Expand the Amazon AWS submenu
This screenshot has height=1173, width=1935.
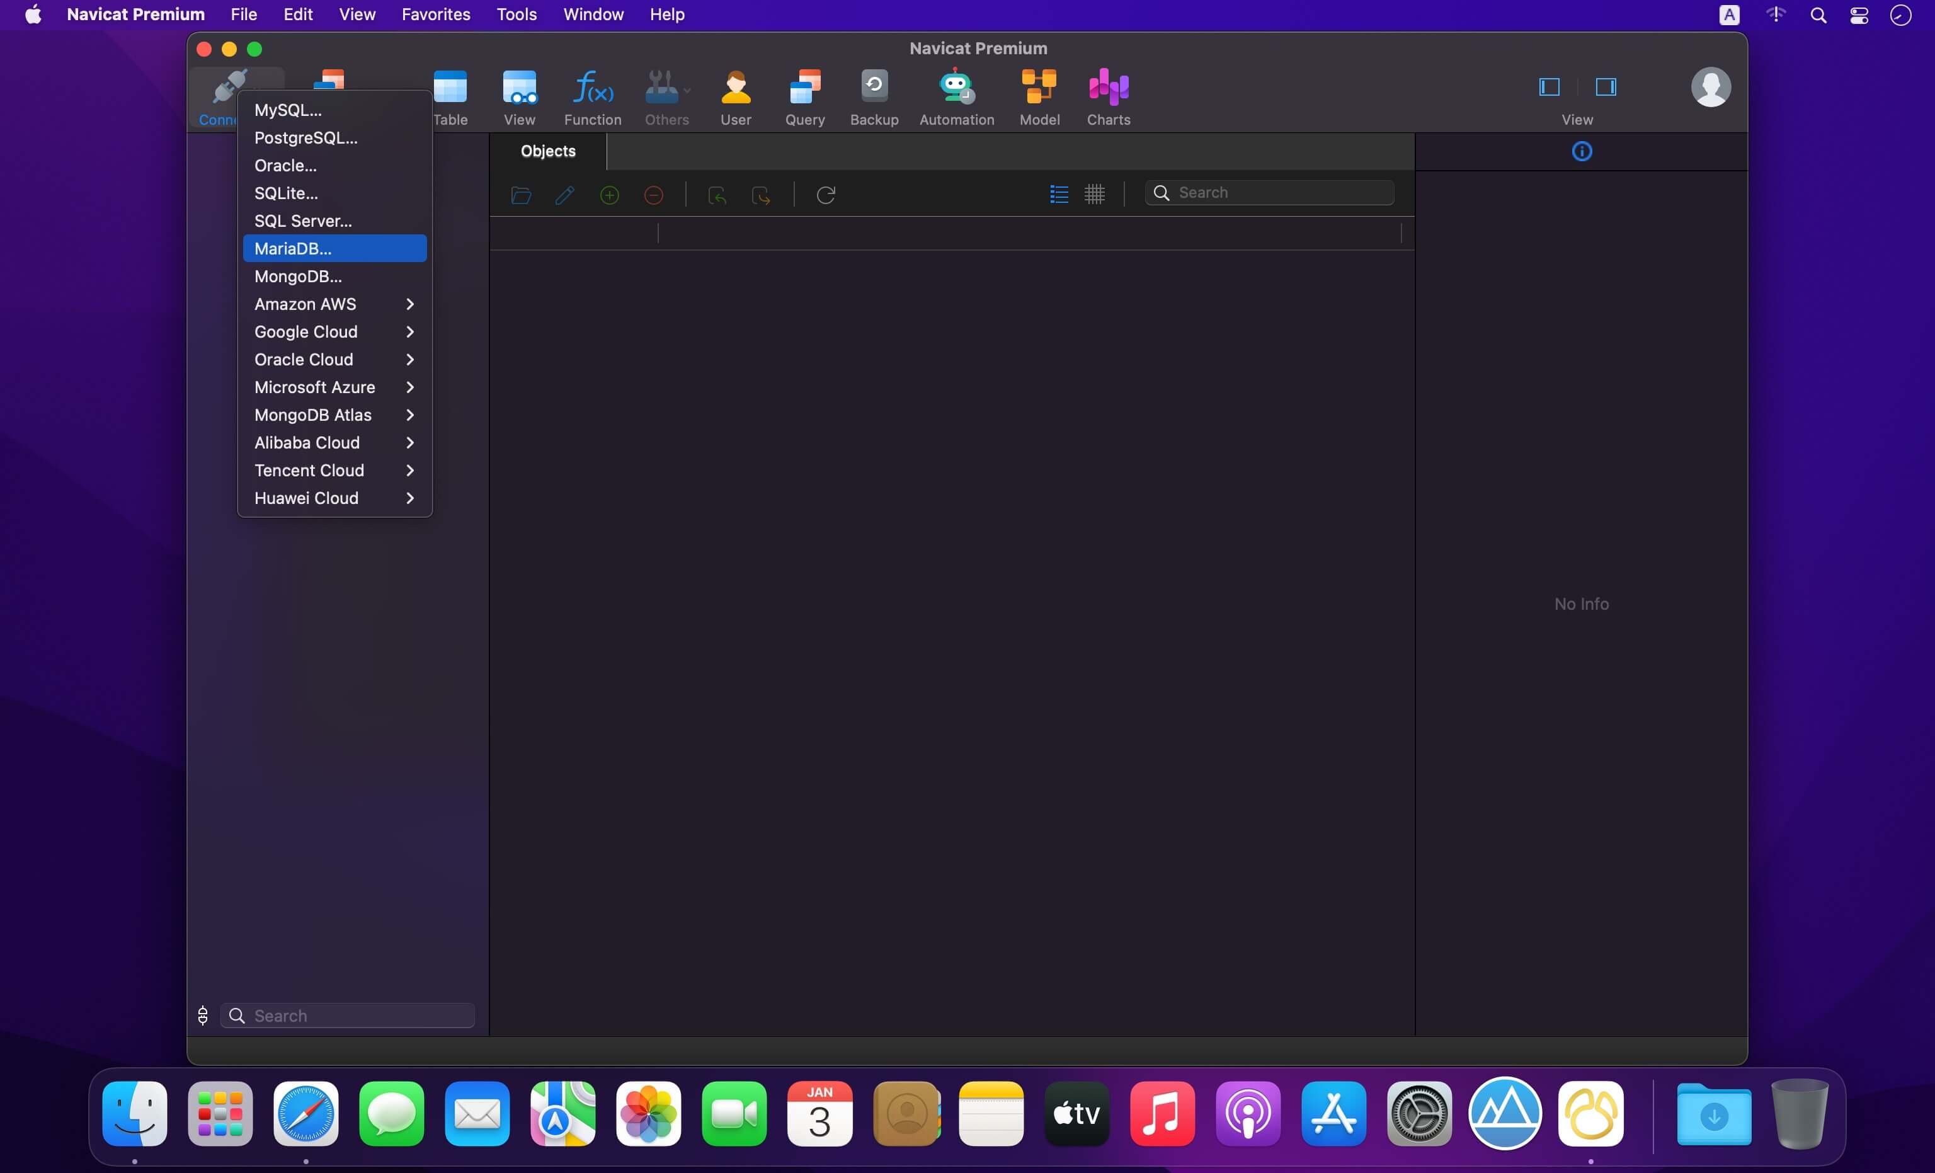tap(334, 304)
